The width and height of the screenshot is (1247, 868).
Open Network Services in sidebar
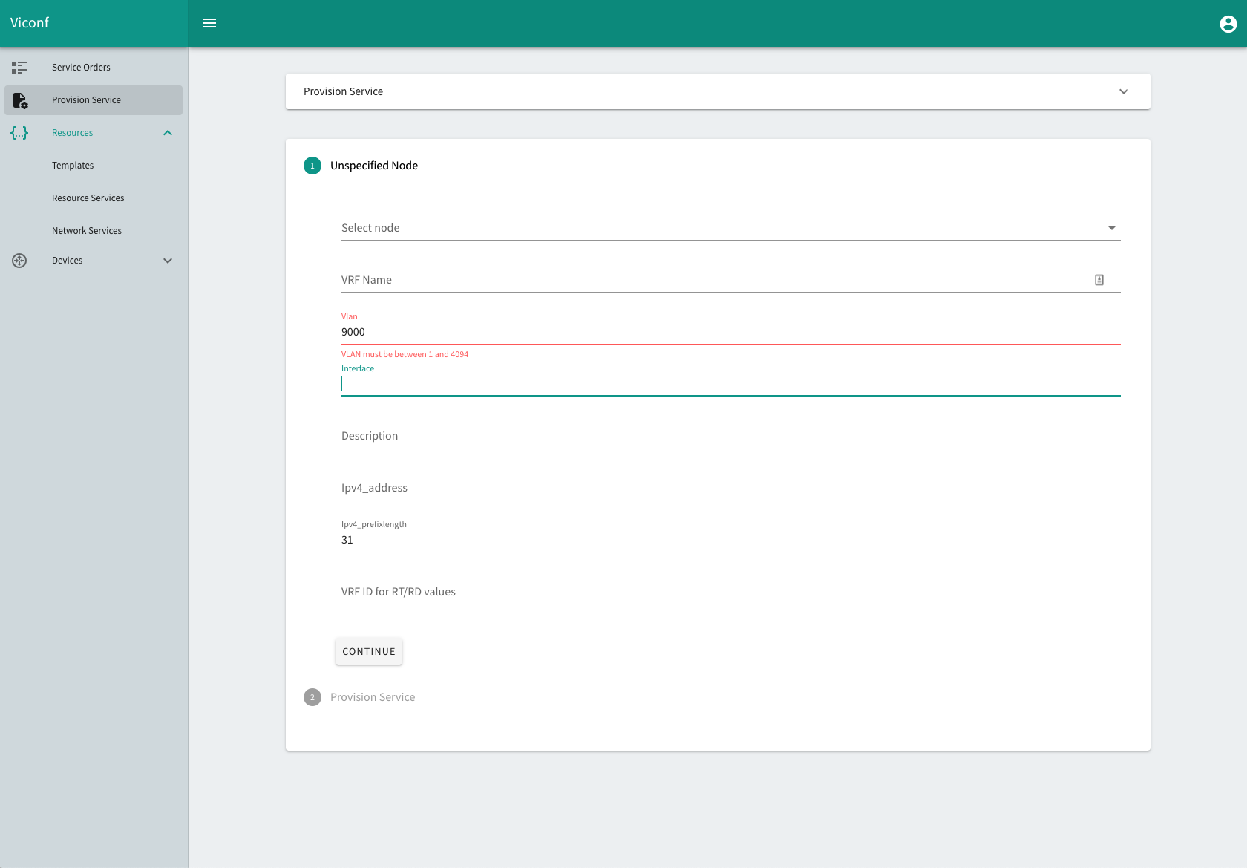[x=87, y=231]
